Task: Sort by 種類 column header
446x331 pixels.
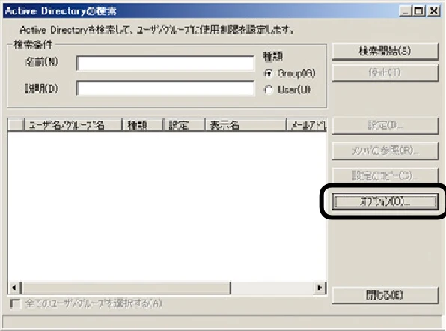Action: [142, 125]
